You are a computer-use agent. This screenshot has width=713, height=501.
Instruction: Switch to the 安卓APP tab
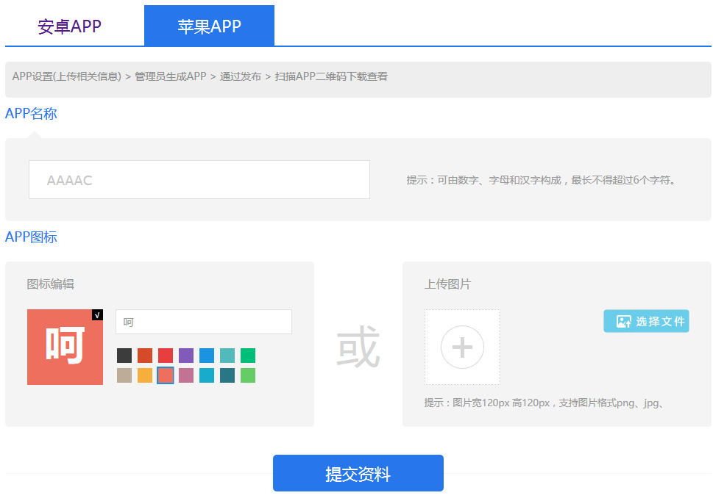[x=70, y=26]
